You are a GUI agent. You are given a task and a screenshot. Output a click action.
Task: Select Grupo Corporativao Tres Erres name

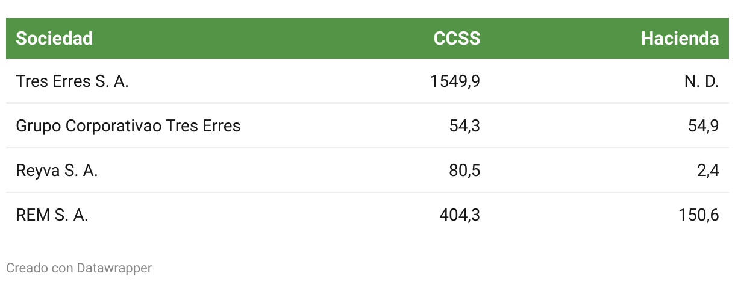tap(128, 126)
